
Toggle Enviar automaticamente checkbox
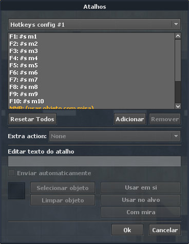[x=11, y=173]
